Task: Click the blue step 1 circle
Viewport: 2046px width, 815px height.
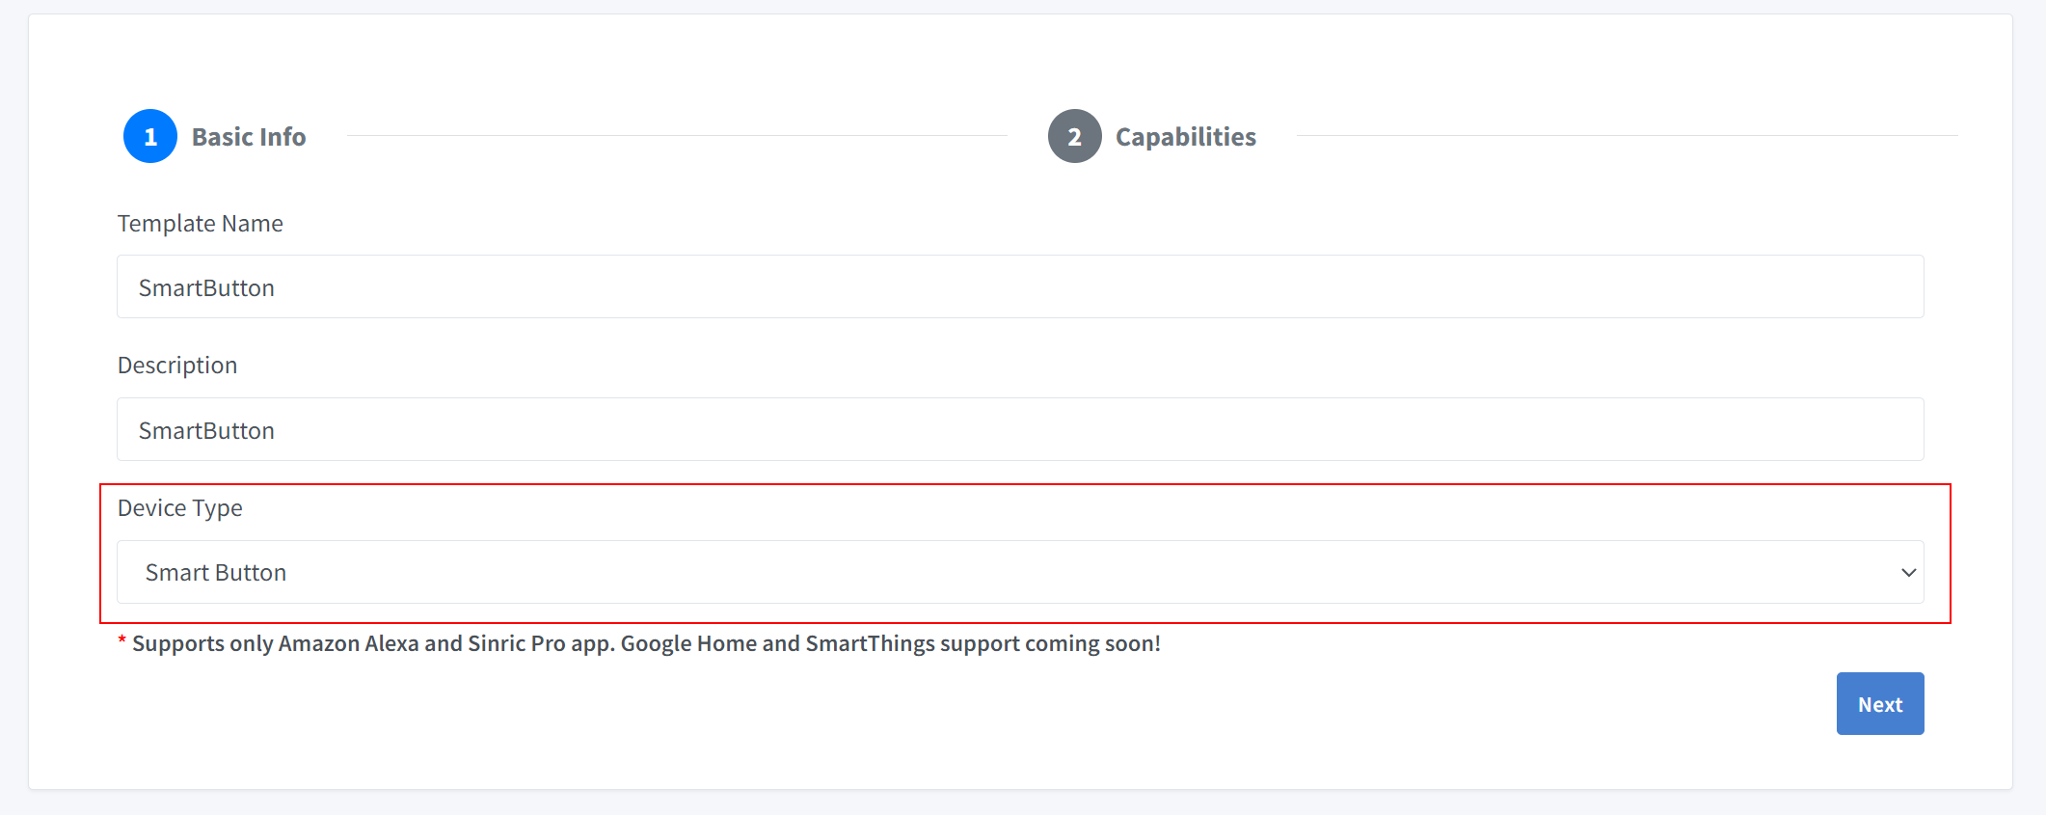Action: coord(150,137)
